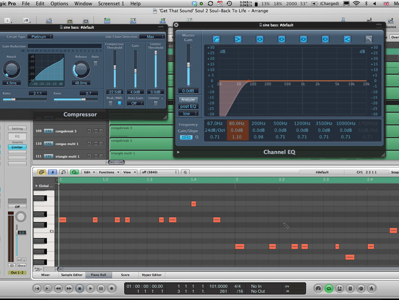Toggle MIDI In button in Piano Roll toolbar

63,172
